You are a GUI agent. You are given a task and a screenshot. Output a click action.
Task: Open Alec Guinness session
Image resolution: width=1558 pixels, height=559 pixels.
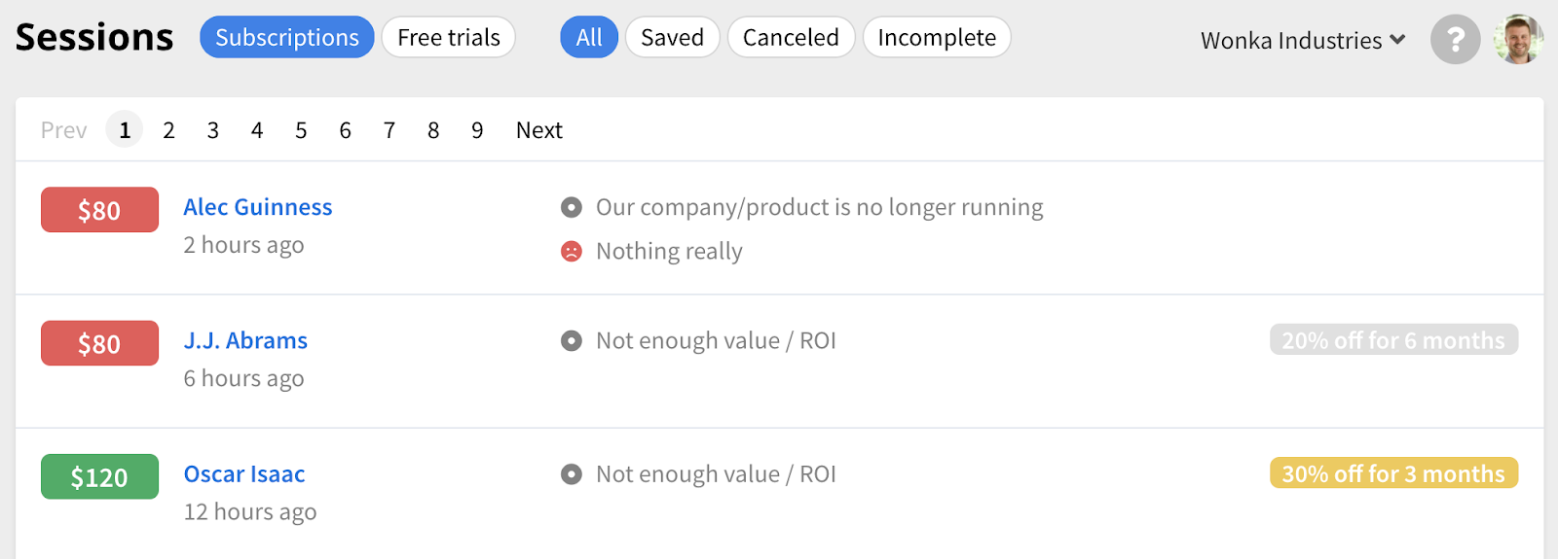pos(258,207)
